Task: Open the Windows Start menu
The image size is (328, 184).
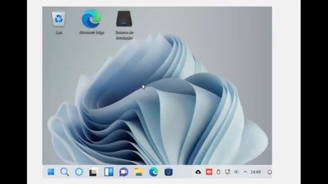Action: (51, 172)
